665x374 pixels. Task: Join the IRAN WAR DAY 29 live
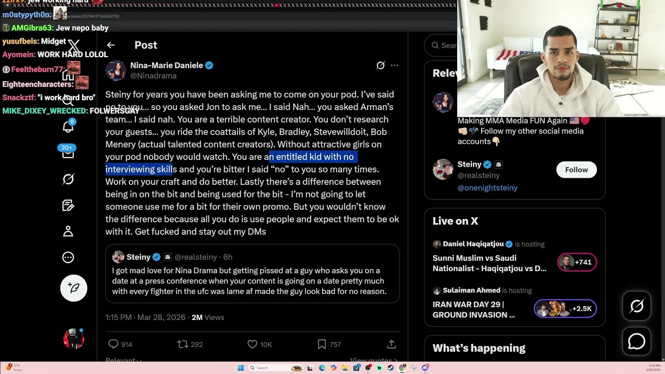[x=474, y=310]
